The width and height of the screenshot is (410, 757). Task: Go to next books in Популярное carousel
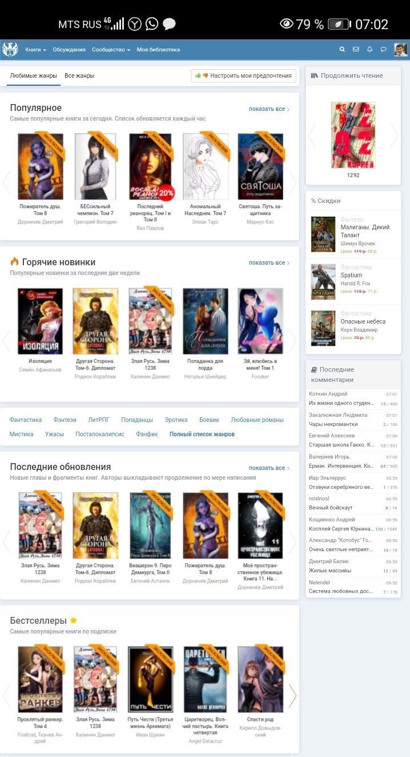tap(292, 182)
